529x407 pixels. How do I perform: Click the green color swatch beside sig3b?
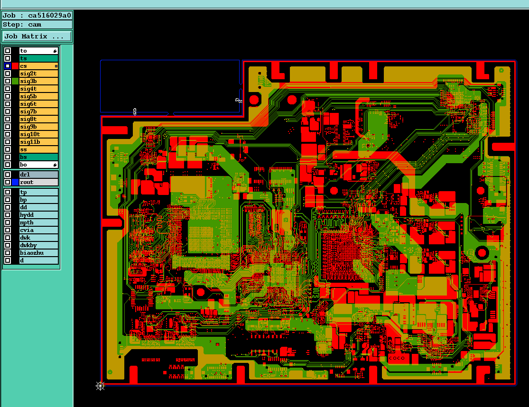click(15, 81)
